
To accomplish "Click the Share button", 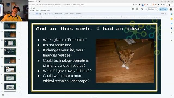I will pos(163,9).
